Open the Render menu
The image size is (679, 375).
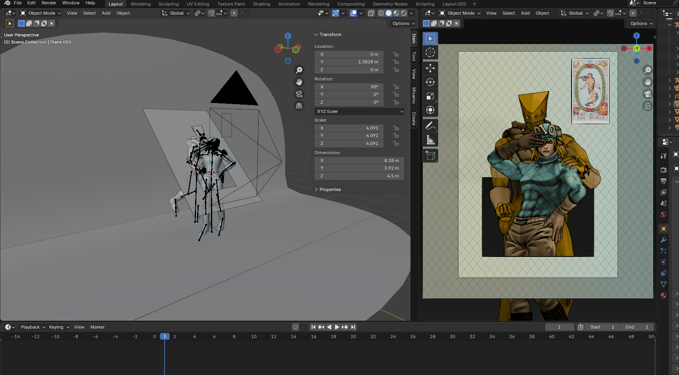coord(49,3)
